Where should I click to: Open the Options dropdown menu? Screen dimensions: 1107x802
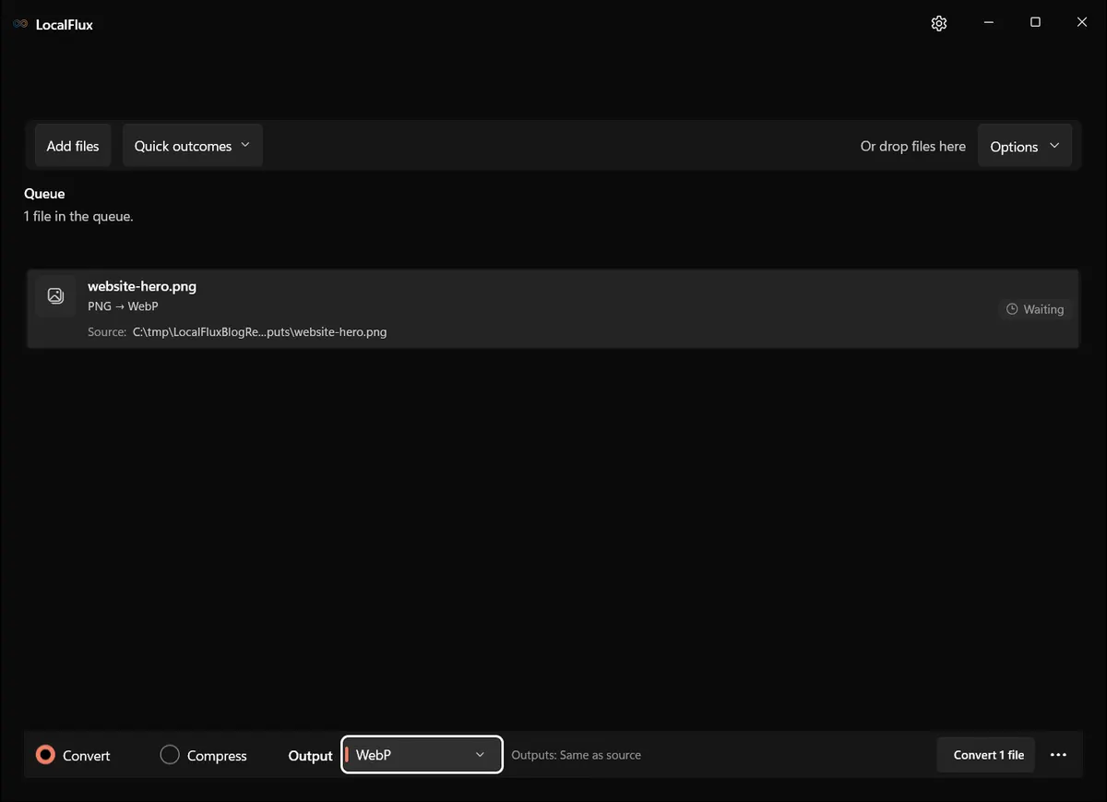(1025, 147)
